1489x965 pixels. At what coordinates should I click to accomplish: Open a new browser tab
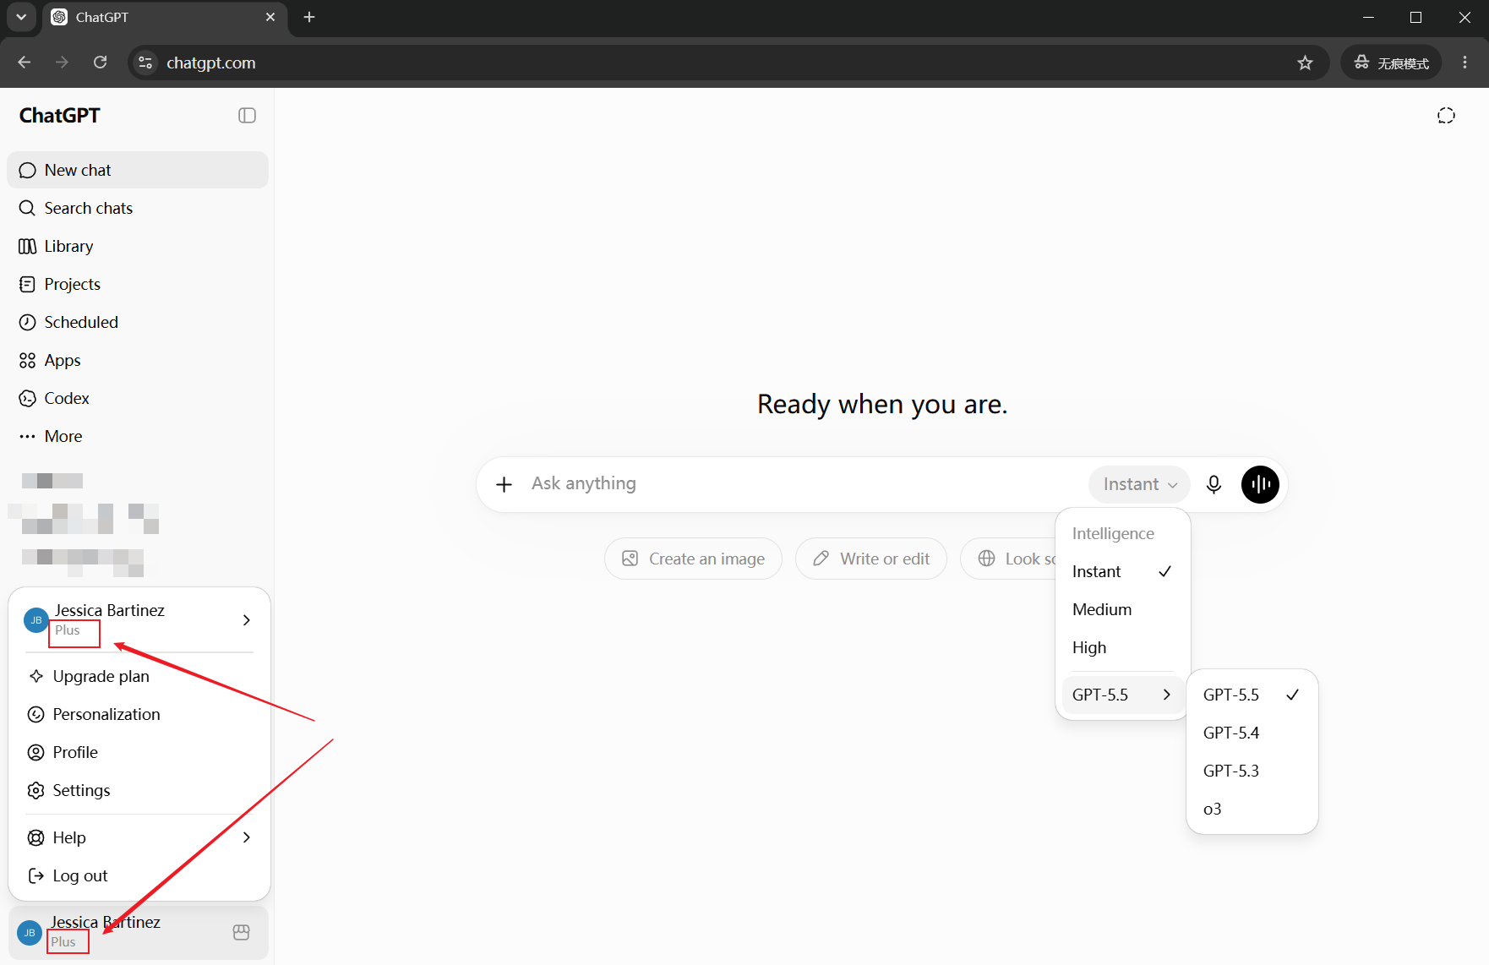(x=309, y=17)
